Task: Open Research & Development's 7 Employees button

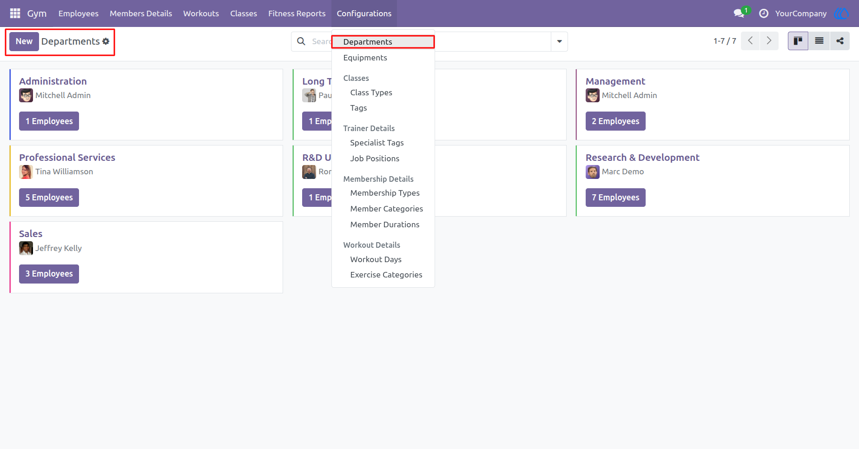Action: click(x=615, y=198)
